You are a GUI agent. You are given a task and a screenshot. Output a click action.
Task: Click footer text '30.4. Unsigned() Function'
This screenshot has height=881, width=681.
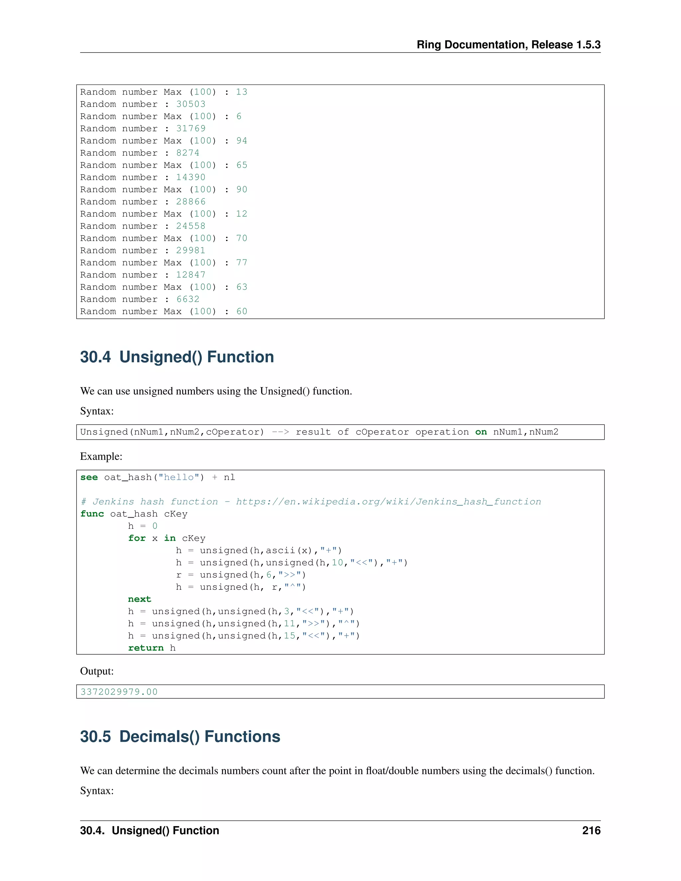(x=149, y=830)
